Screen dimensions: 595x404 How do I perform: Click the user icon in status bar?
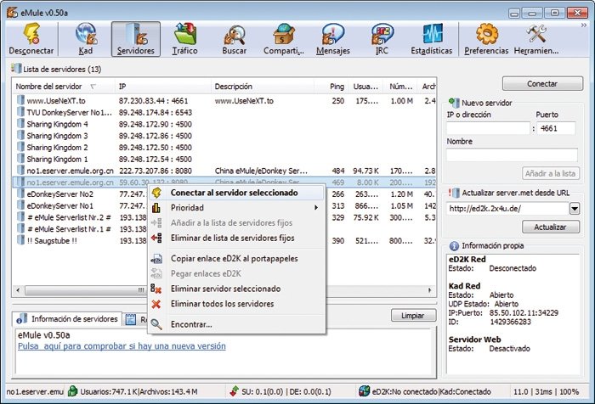[72, 391]
